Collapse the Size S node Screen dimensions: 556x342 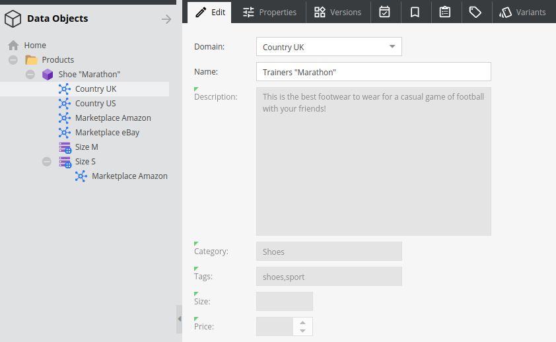tap(47, 162)
